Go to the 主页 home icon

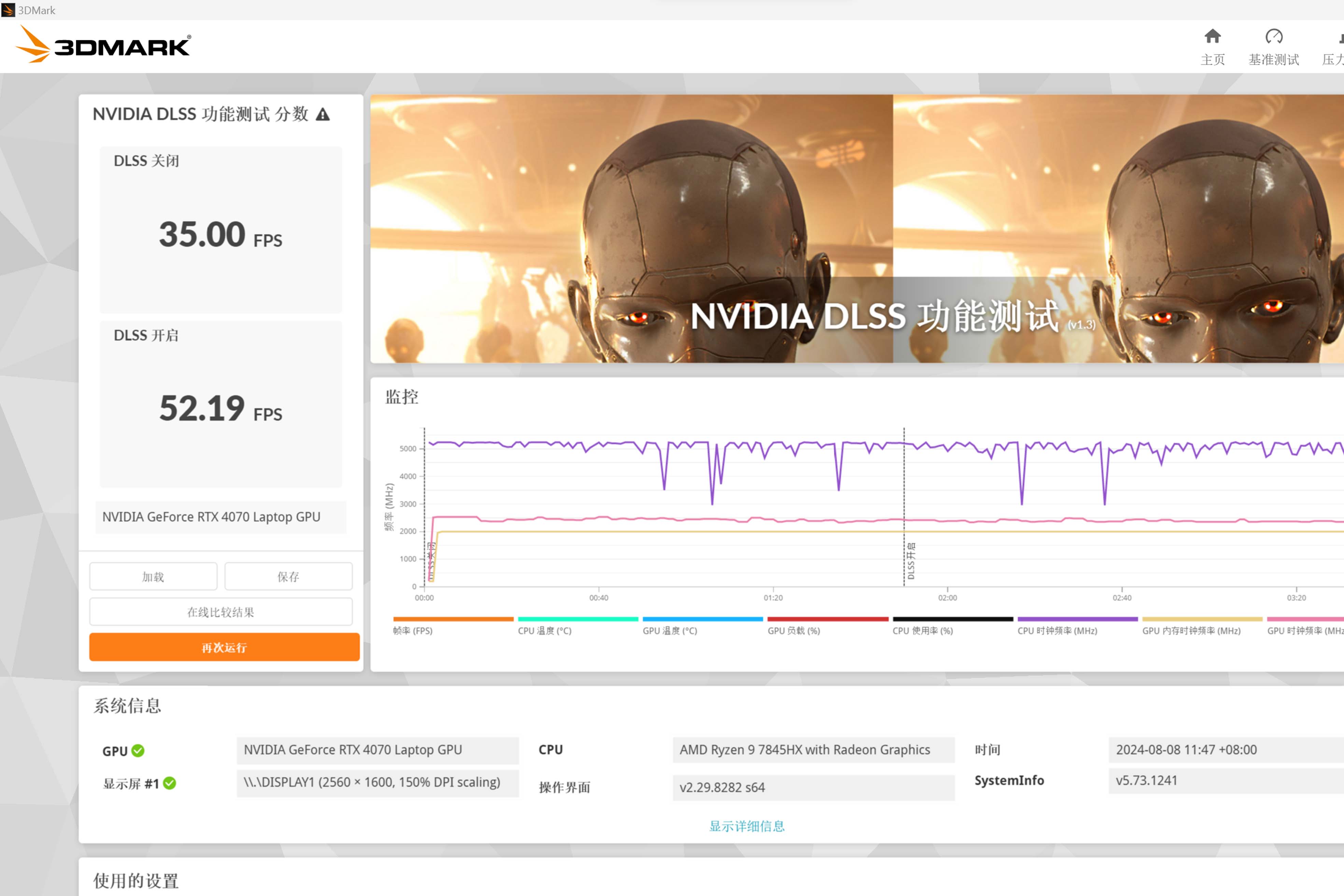click(1212, 37)
